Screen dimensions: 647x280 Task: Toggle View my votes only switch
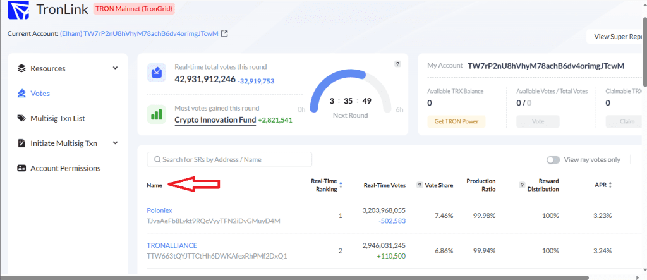click(x=553, y=160)
